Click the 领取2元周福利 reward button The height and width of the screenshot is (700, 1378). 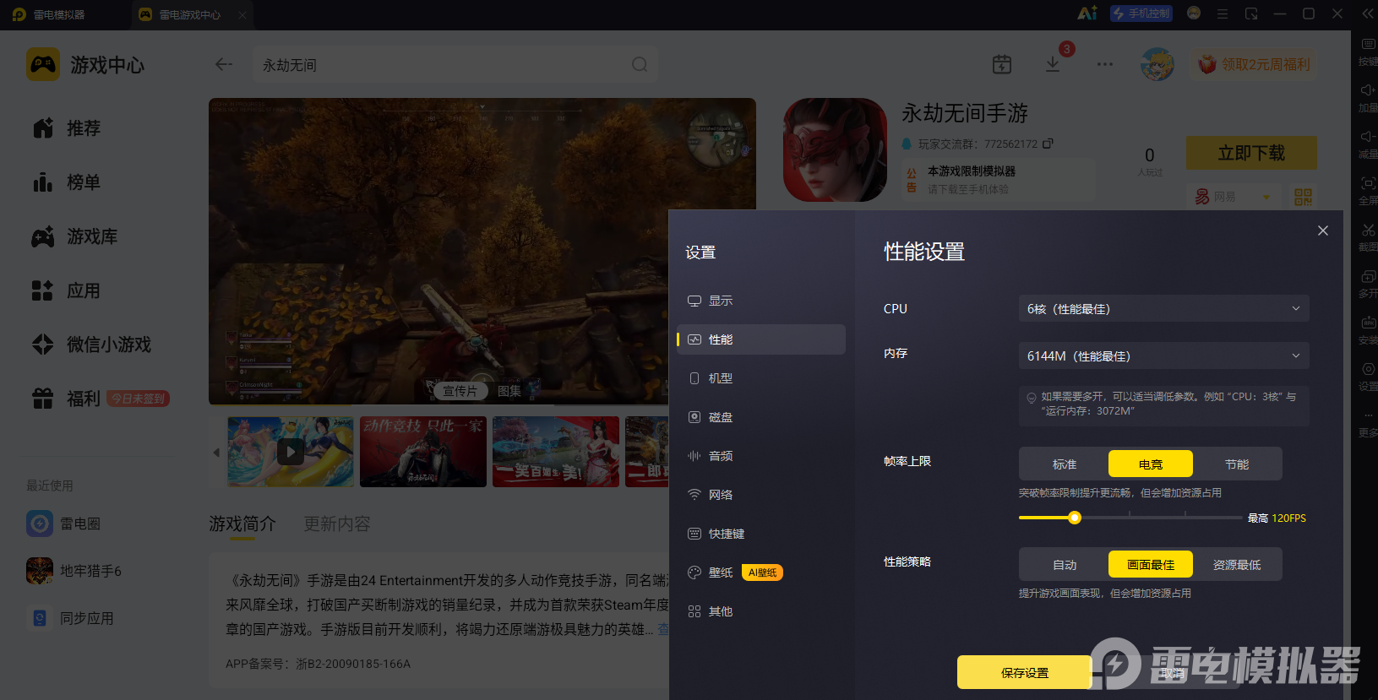coord(1255,64)
